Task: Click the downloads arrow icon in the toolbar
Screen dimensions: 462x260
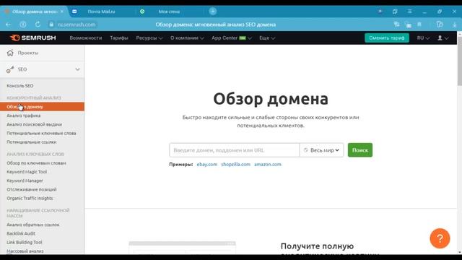Action: (455, 25)
